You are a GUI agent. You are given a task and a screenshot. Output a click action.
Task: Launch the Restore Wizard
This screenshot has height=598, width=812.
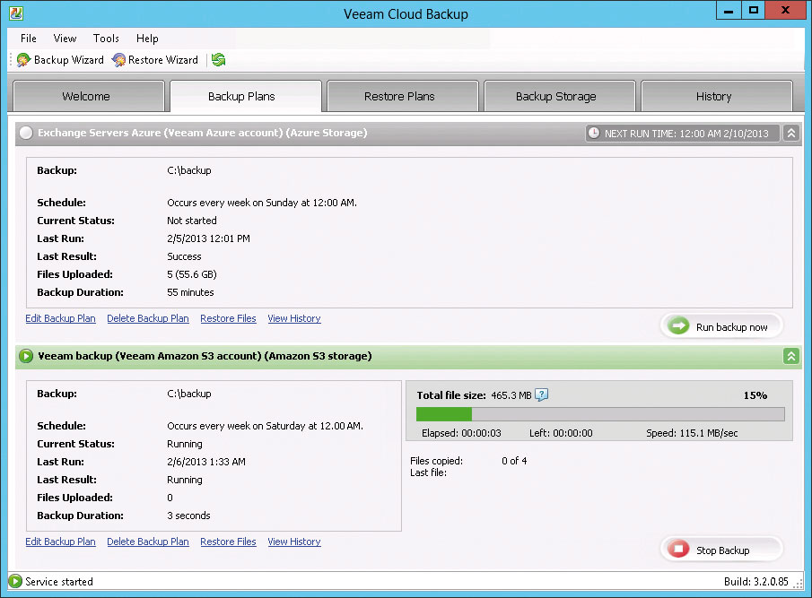[154, 59]
